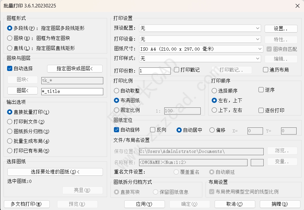Click 选择要处理的图纸(S)< button
304x210 pixels.
55,172
